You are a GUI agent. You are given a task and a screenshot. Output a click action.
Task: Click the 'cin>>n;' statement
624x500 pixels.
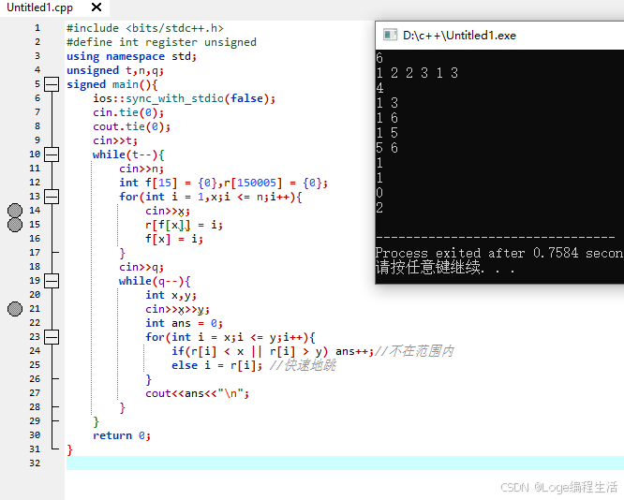coord(141,169)
